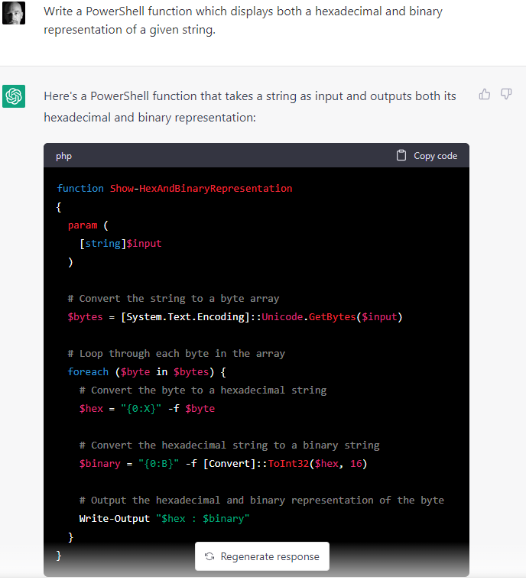The height and width of the screenshot is (580, 526).
Task: Click the Write-Output statement line
Action: pos(164,518)
